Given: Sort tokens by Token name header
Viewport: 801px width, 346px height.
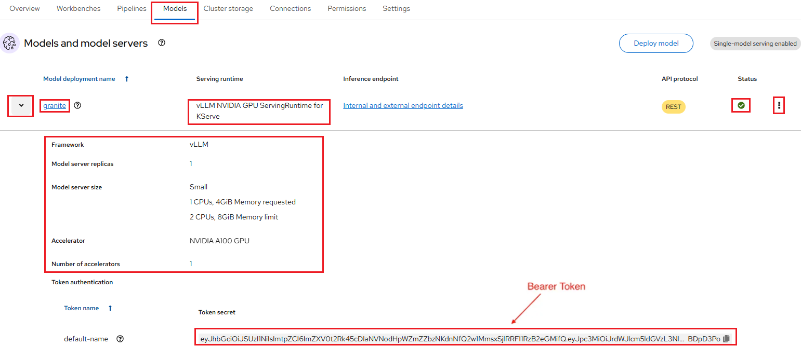Looking at the screenshot, I should pos(81,308).
